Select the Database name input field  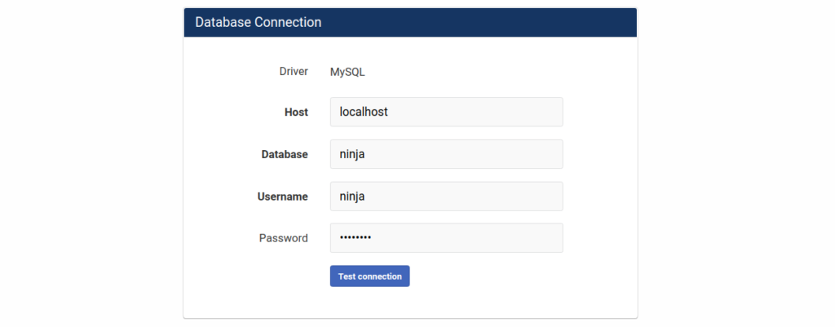pyautogui.click(x=446, y=154)
